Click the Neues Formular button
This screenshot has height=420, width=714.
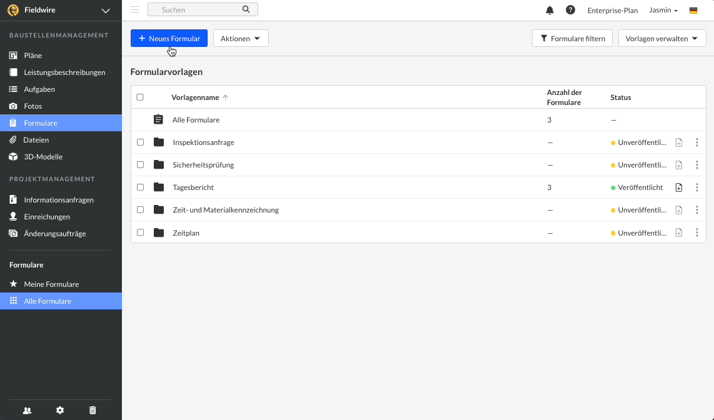coord(169,39)
